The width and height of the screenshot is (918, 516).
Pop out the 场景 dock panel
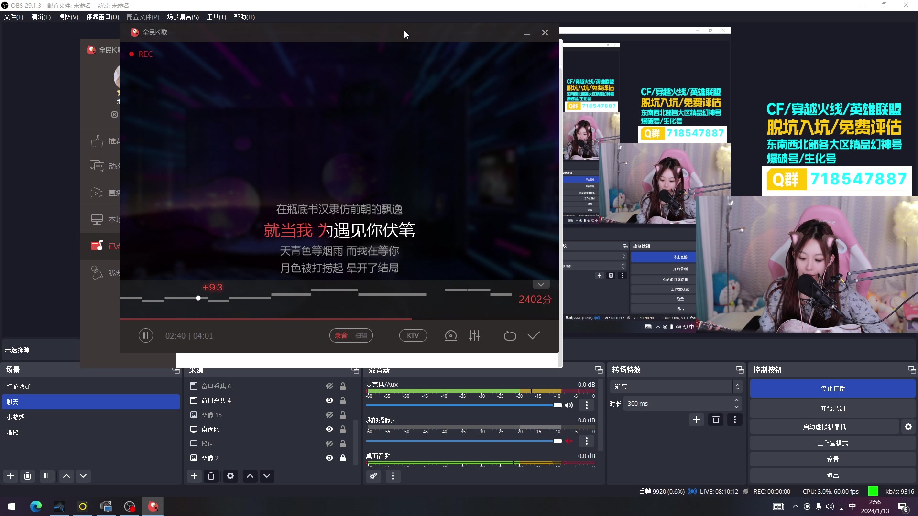(x=176, y=370)
